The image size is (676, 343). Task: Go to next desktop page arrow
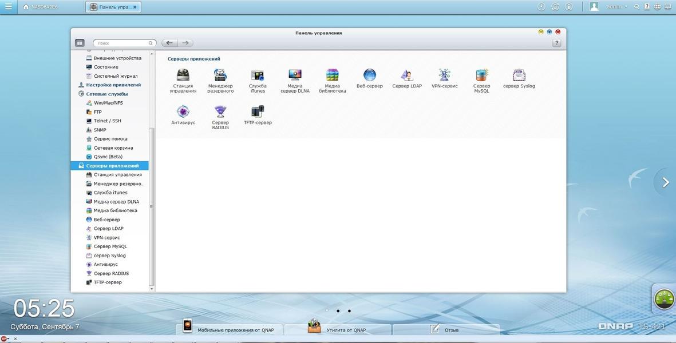pos(665,182)
